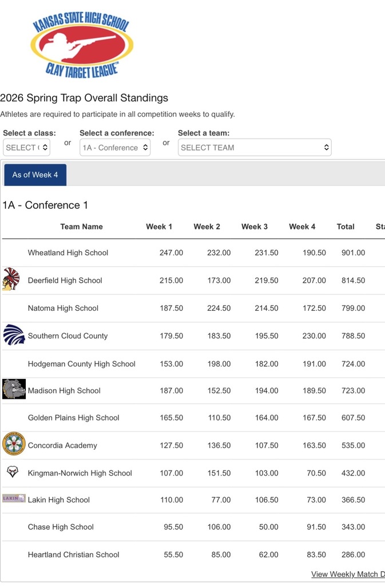385x586 pixels.
Task: Click Southern Cloud County's total 788.50
Action: pos(354,335)
